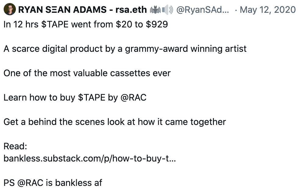301x192 pixels.
Task: Click the rsa.eth part of the name
Action: coord(131,10)
